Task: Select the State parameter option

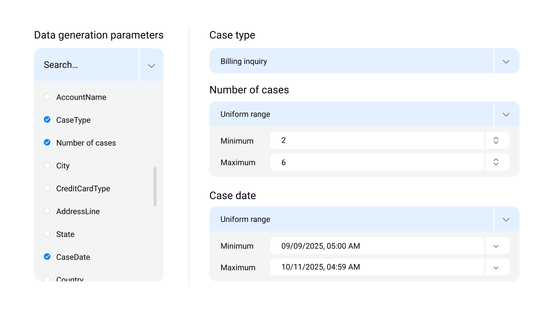Action: point(47,234)
